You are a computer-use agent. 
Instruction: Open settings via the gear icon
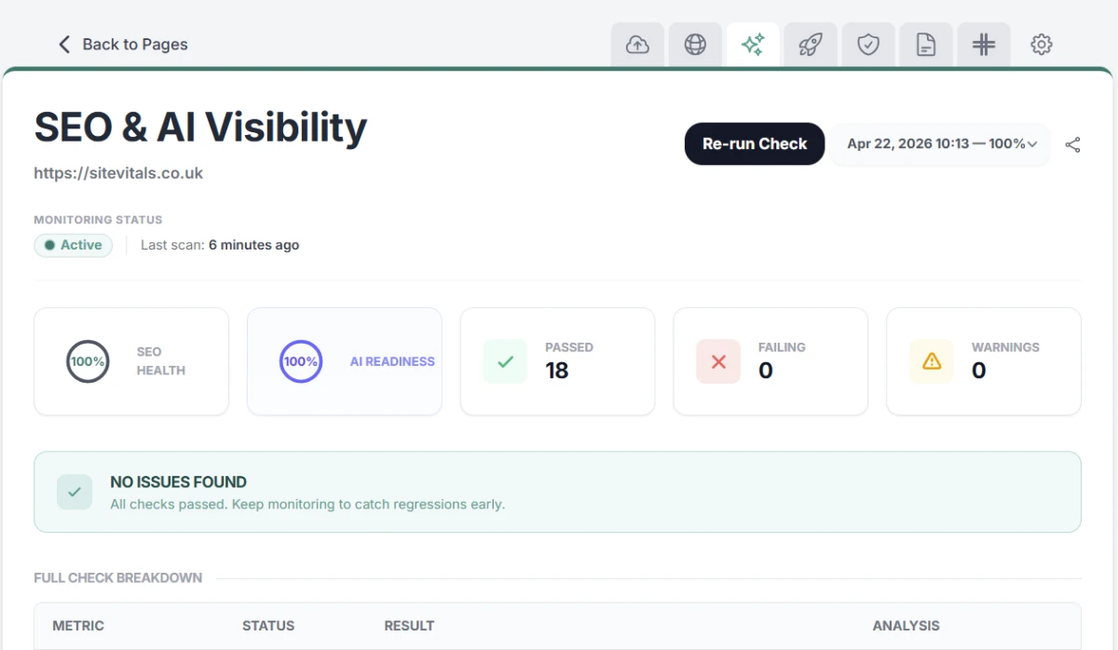tap(1042, 45)
